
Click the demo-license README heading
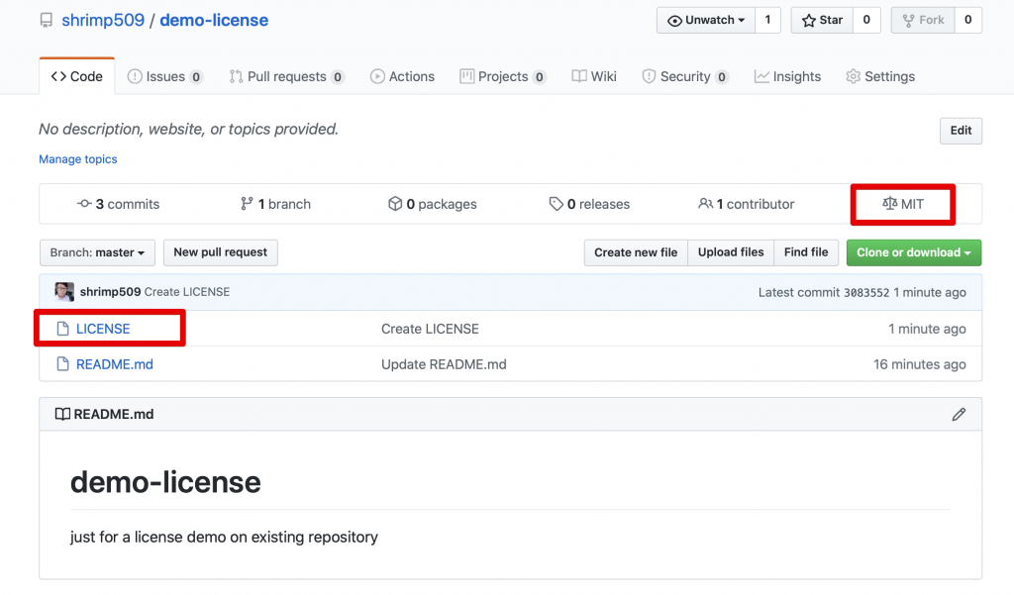tap(165, 482)
